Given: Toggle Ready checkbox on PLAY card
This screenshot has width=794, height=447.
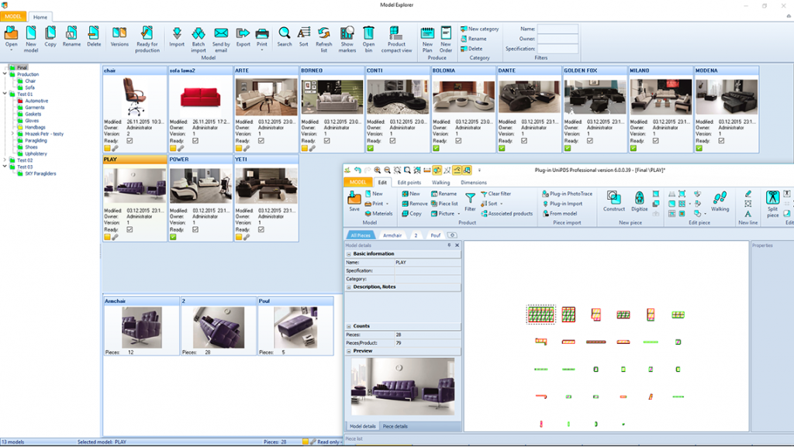Looking at the screenshot, I should (129, 229).
